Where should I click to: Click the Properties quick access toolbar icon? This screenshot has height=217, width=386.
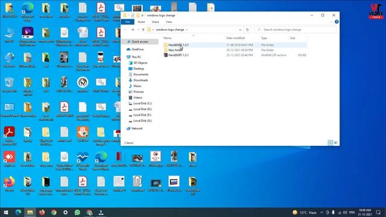(133, 16)
